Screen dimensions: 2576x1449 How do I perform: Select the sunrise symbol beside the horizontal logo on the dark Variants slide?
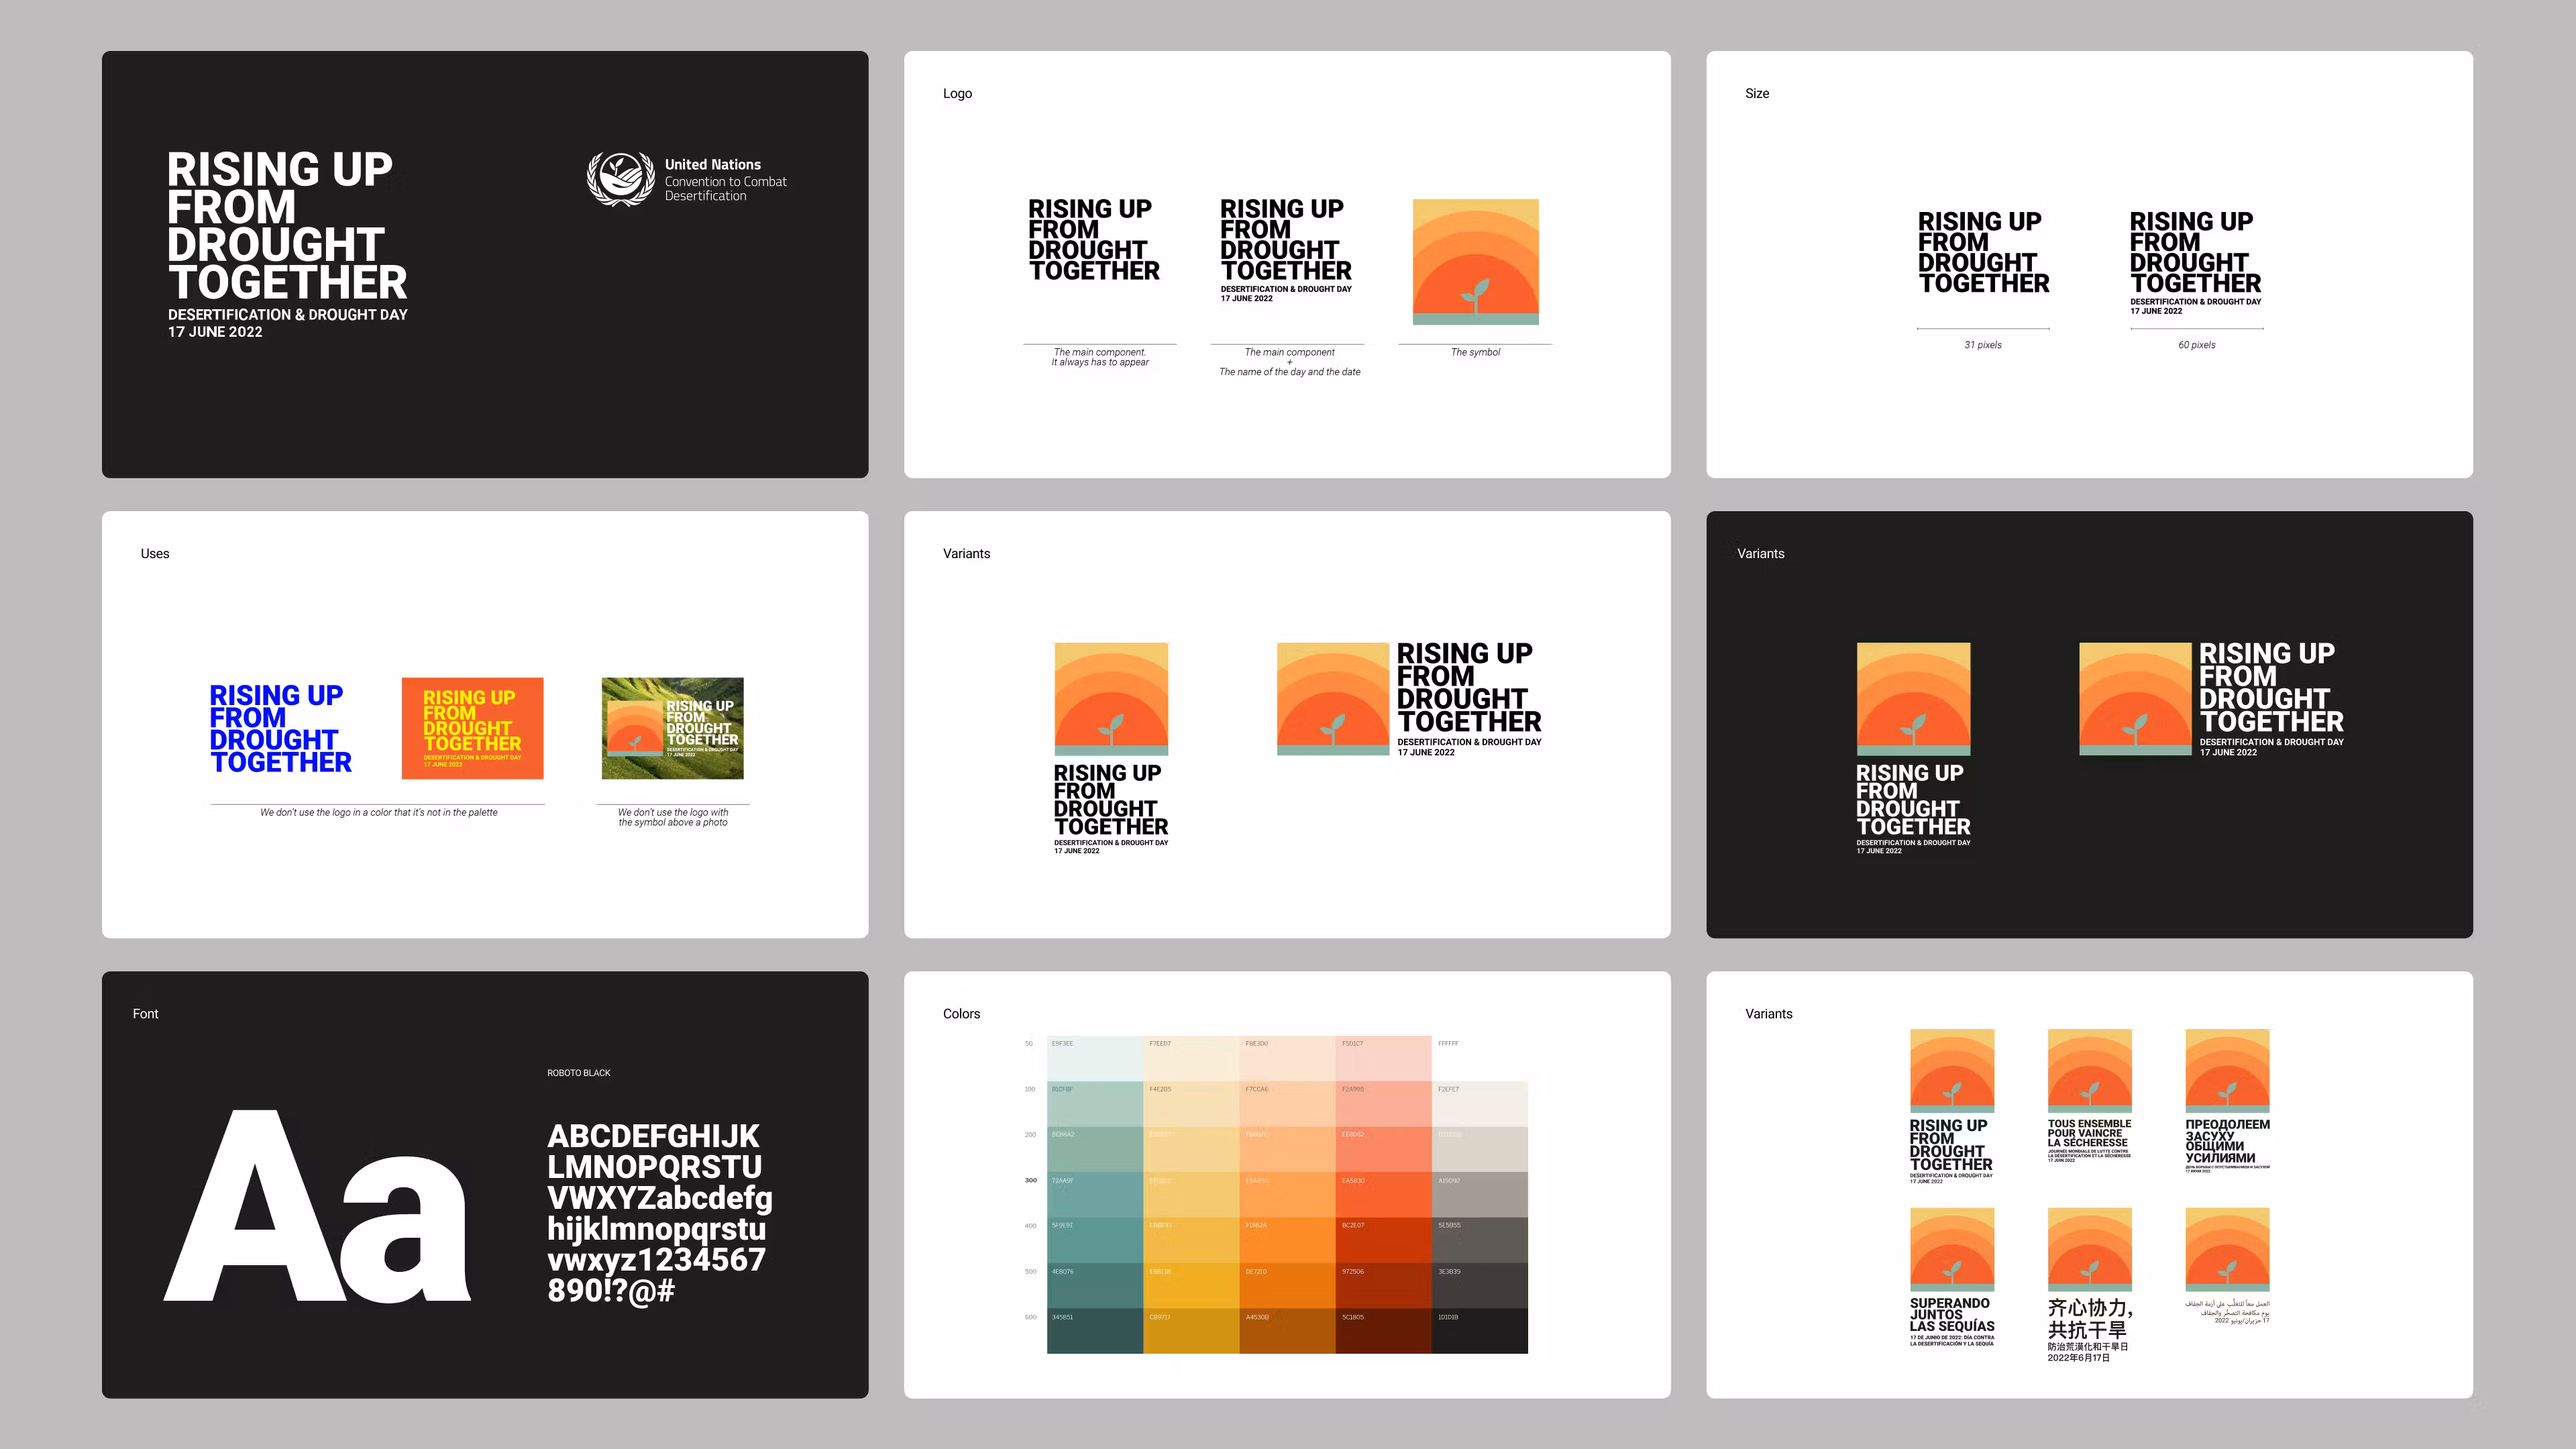[x=2135, y=699]
